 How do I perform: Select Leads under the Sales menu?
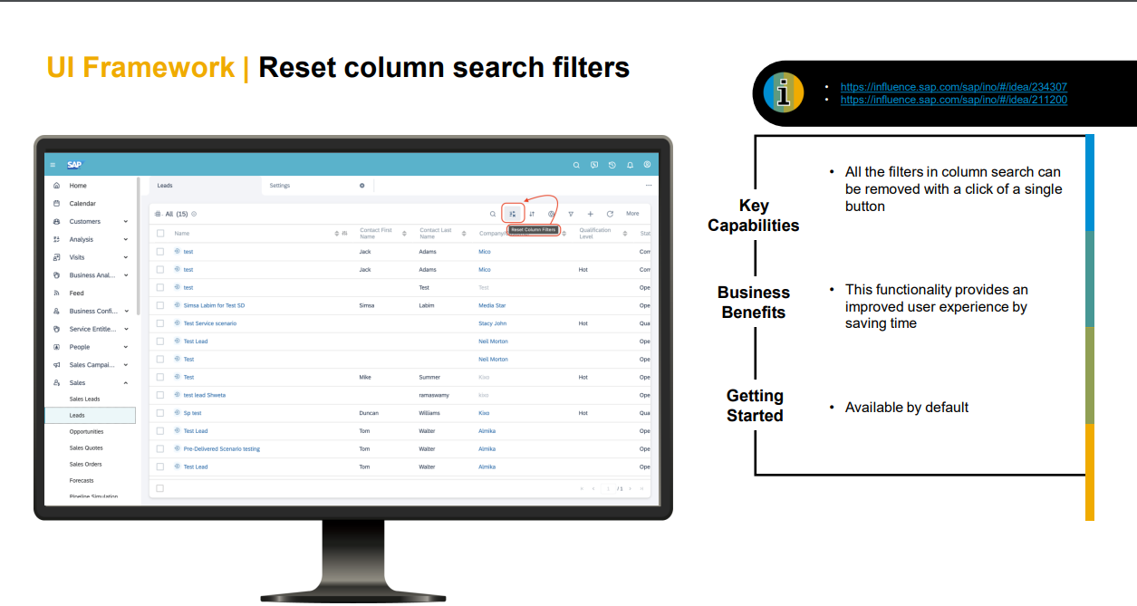(92, 416)
